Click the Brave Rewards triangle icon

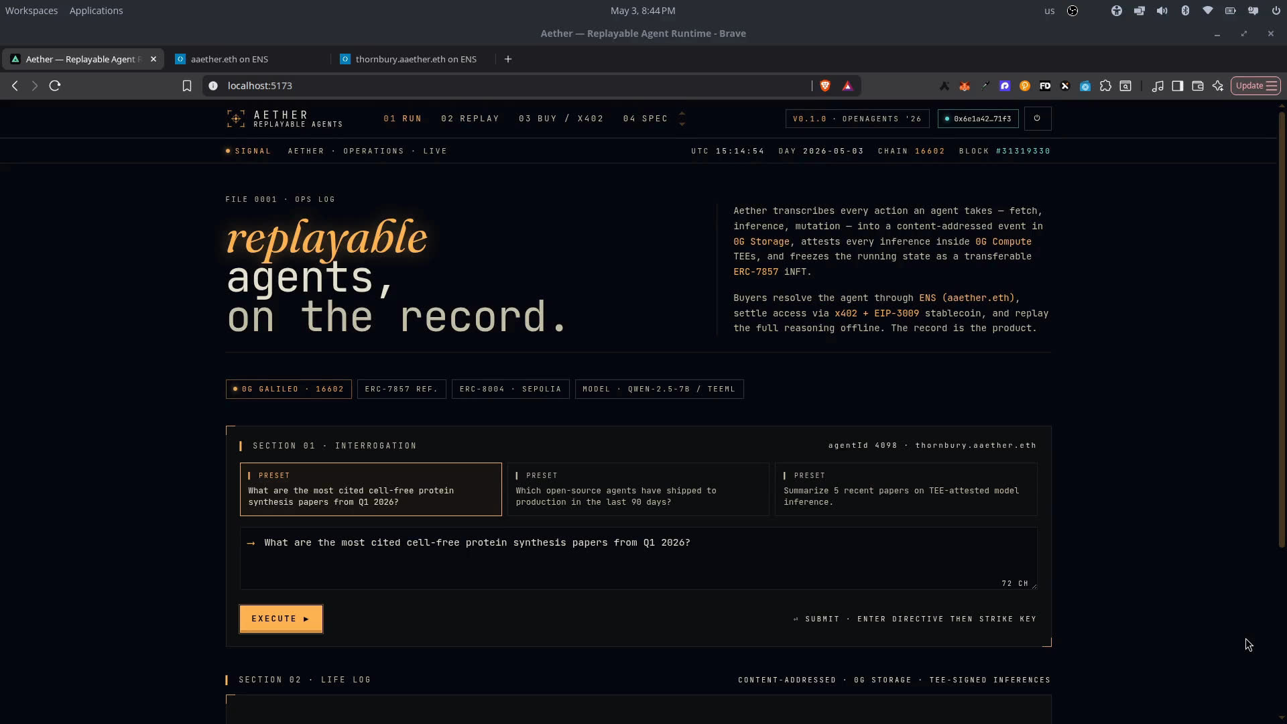point(847,86)
